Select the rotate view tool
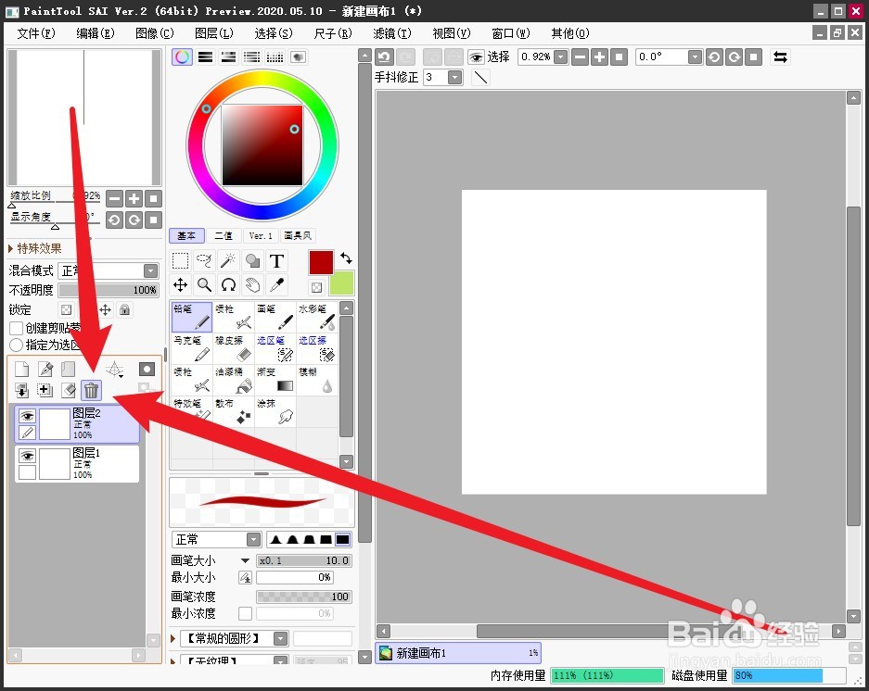The height and width of the screenshot is (691, 869). click(228, 285)
